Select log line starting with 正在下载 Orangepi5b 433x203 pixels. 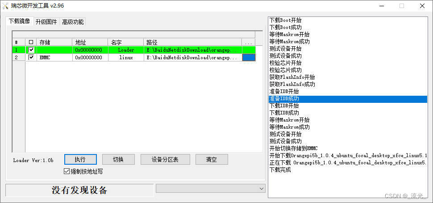coord(348,163)
